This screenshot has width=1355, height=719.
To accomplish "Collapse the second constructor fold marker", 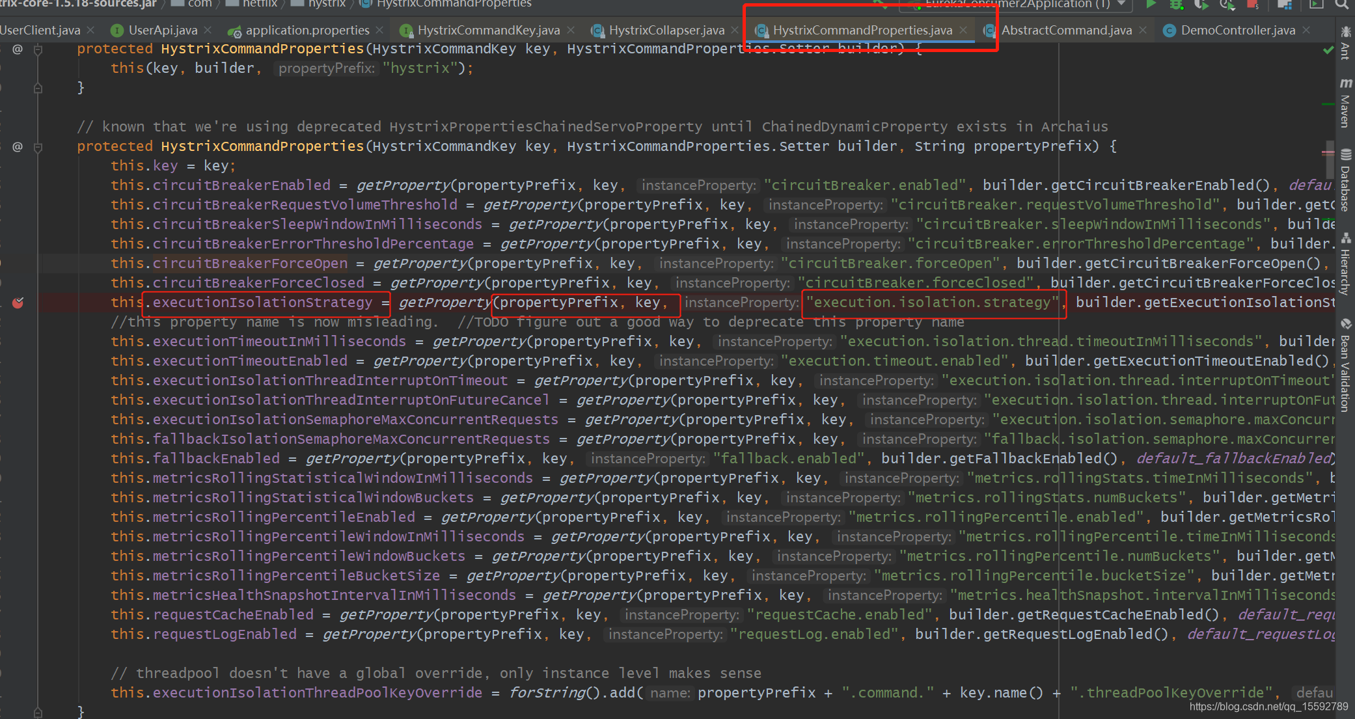I will point(38,147).
